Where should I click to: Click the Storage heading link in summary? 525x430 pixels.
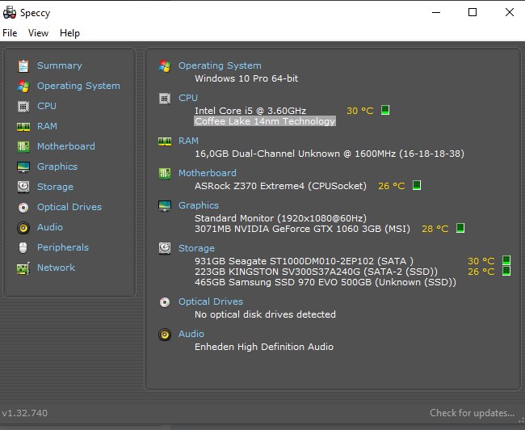[x=196, y=248]
